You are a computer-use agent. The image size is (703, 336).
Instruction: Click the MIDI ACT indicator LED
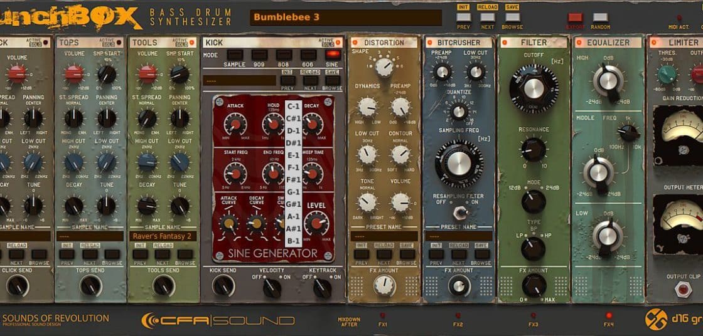(x=679, y=18)
